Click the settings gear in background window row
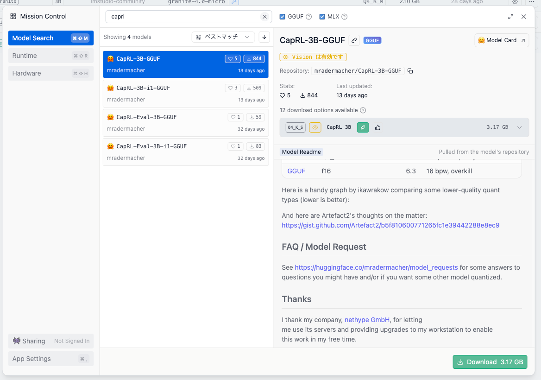Viewport: 541px width, 380px height. pyautogui.click(x=515, y=2)
